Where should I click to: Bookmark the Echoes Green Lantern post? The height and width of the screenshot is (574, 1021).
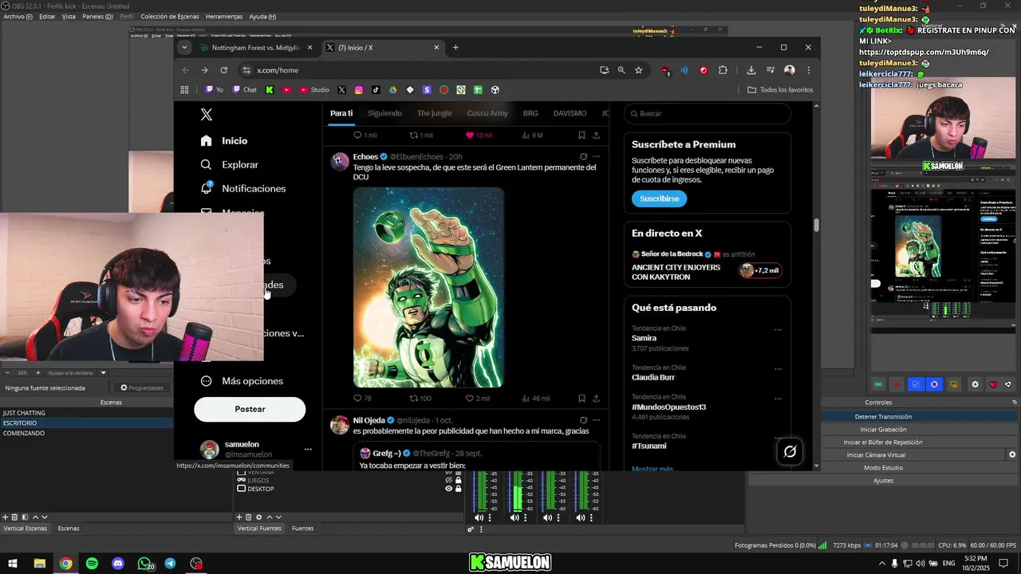(x=581, y=398)
